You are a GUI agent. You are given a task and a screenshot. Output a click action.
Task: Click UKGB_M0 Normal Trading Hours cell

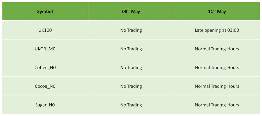tap(217, 49)
